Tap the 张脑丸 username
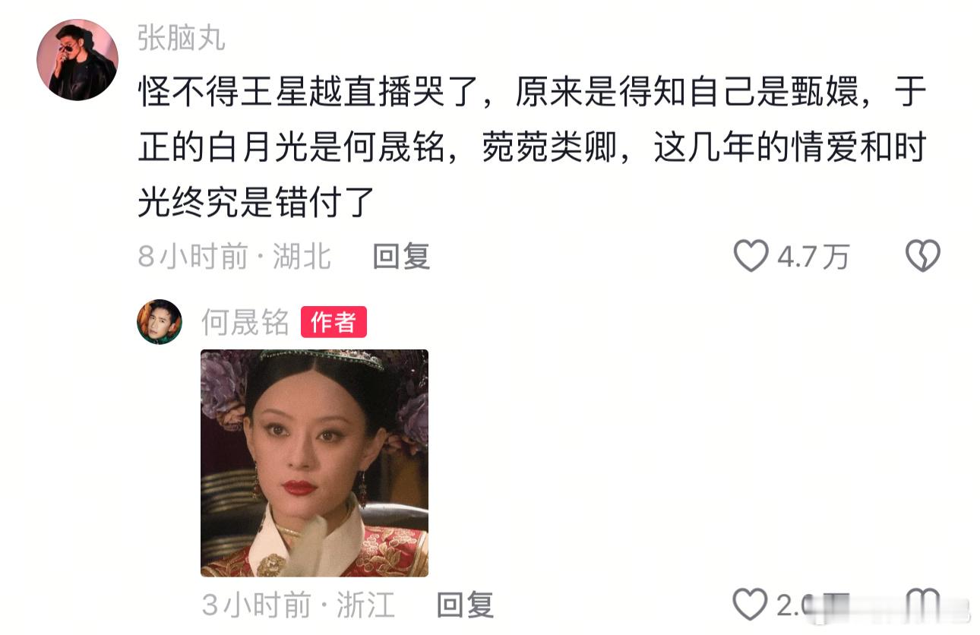980x635 pixels. (x=182, y=38)
